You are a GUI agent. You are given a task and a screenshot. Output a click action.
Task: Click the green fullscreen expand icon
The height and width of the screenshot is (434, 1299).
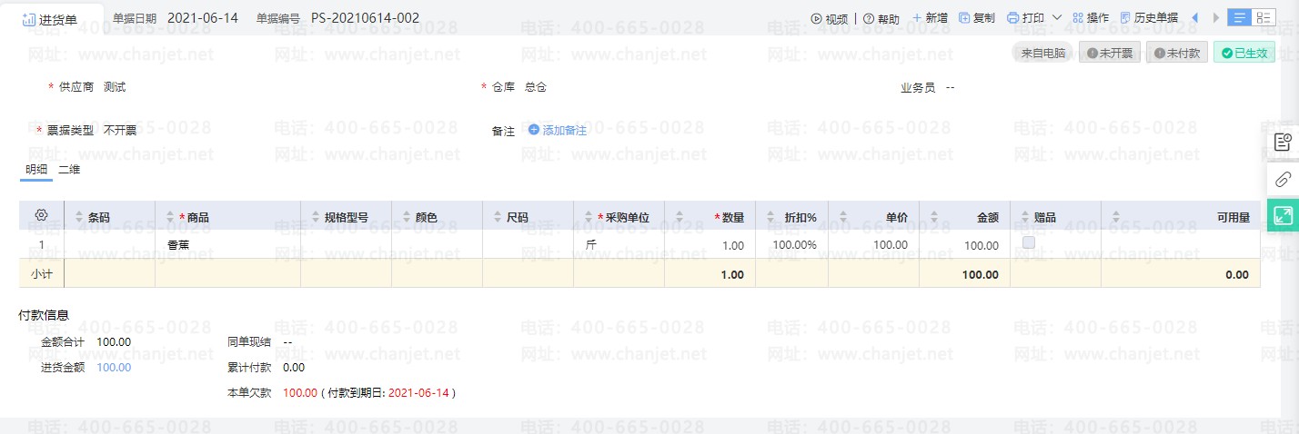[1283, 216]
